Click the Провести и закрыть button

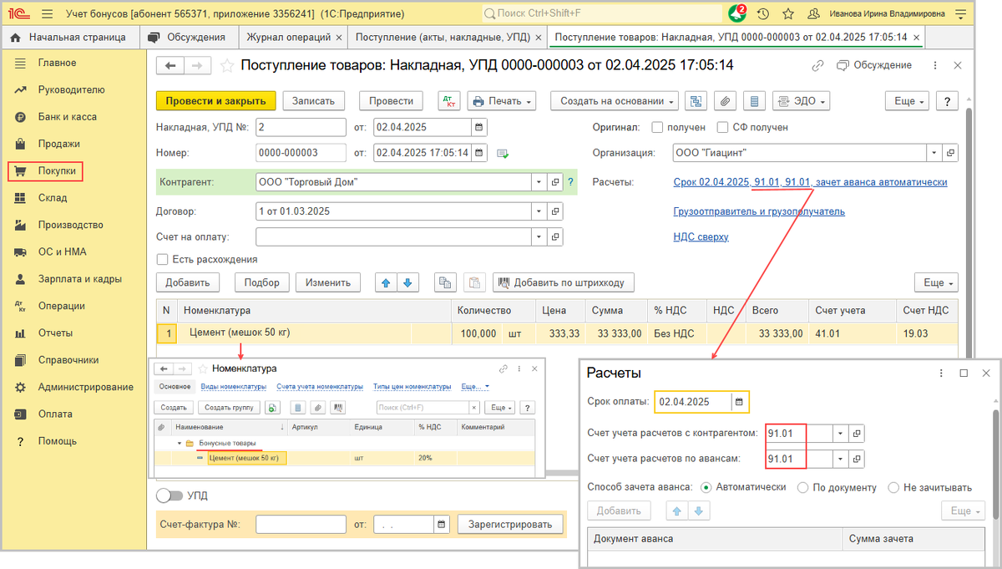215,101
